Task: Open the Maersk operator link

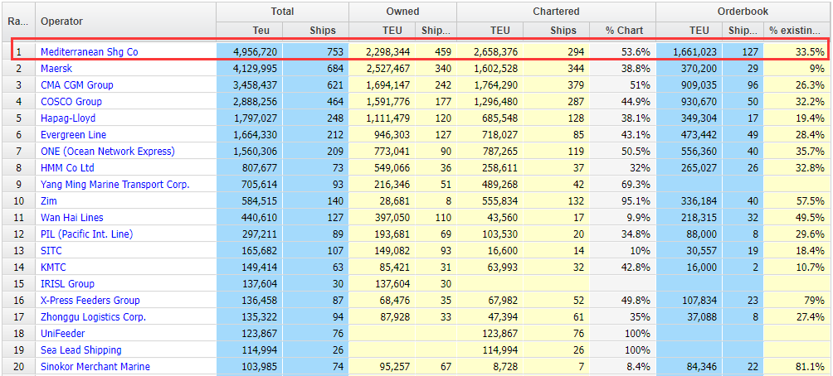Action: tap(56, 69)
